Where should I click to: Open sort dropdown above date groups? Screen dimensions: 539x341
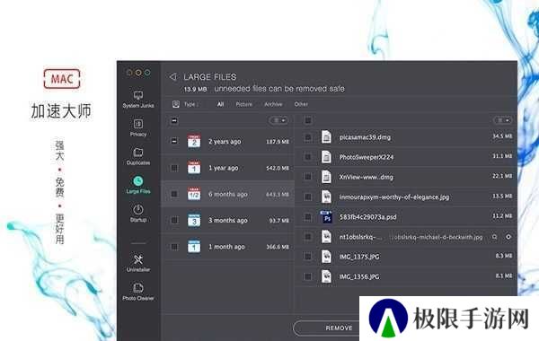278,120
